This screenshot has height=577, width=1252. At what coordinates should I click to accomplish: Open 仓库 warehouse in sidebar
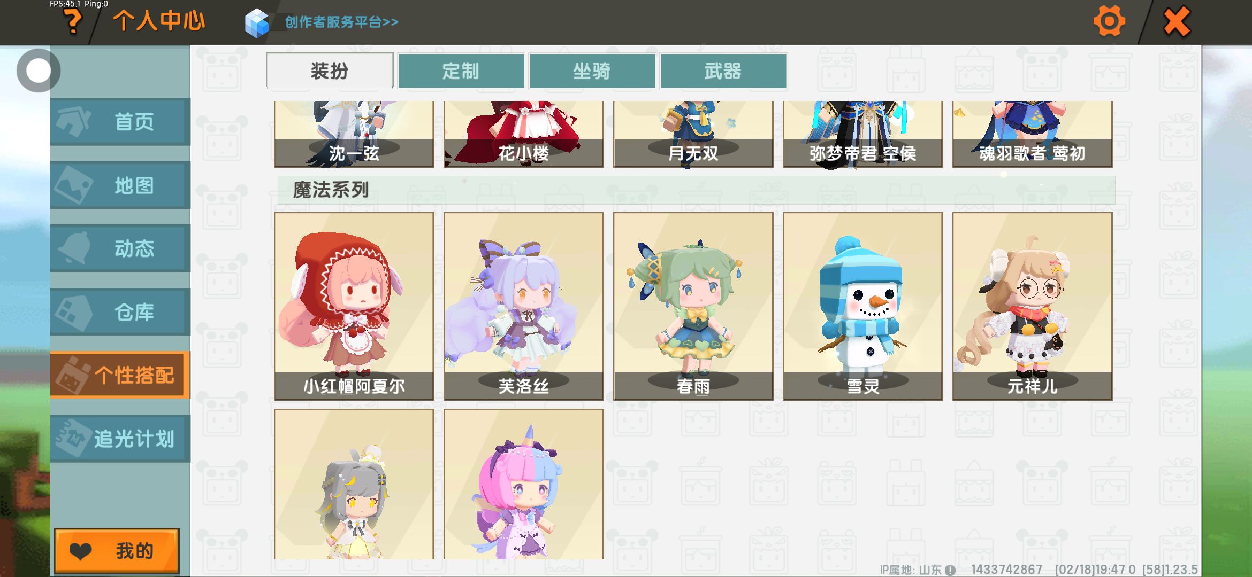pyautogui.click(x=120, y=312)
